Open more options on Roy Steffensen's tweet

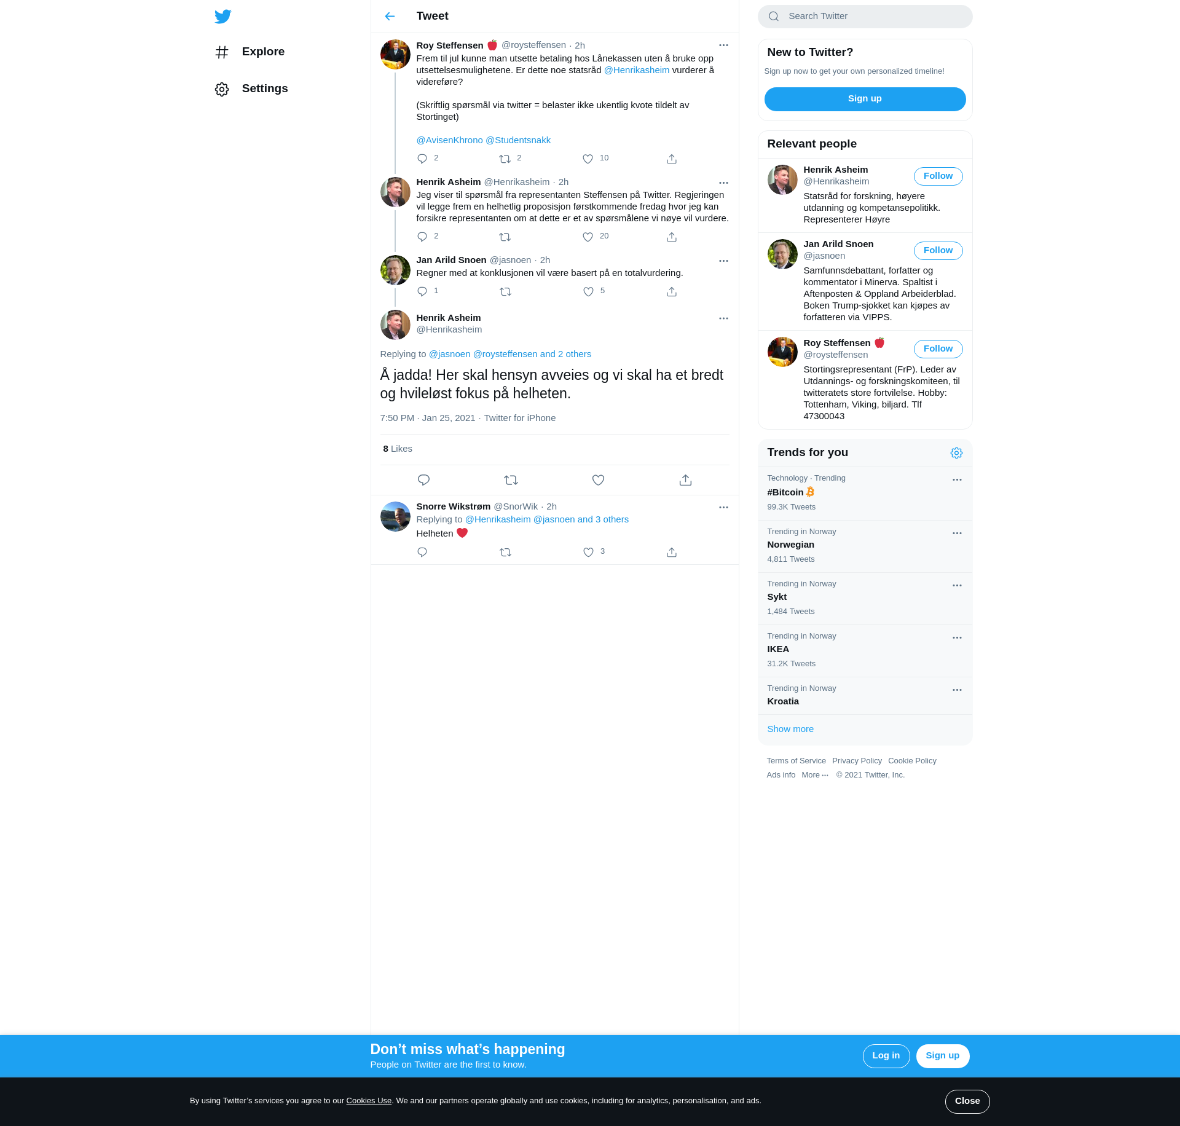coord(723,45)
